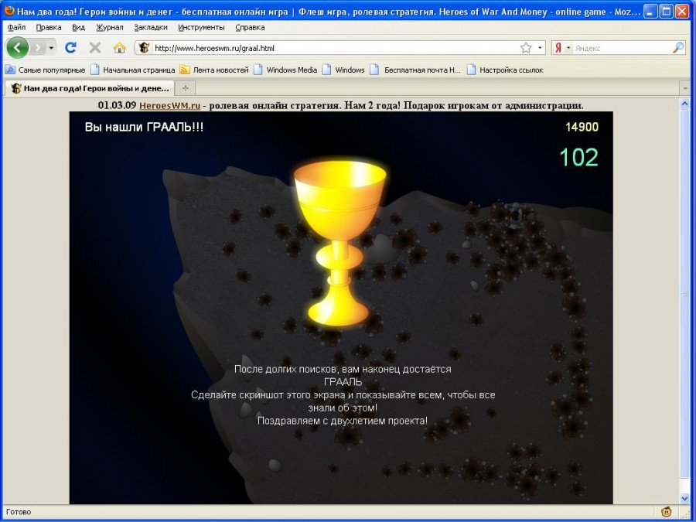The height and width of the screenshot is (522, 696).
Task: Maximize the Firefox window
Action: tap(667, 11)
